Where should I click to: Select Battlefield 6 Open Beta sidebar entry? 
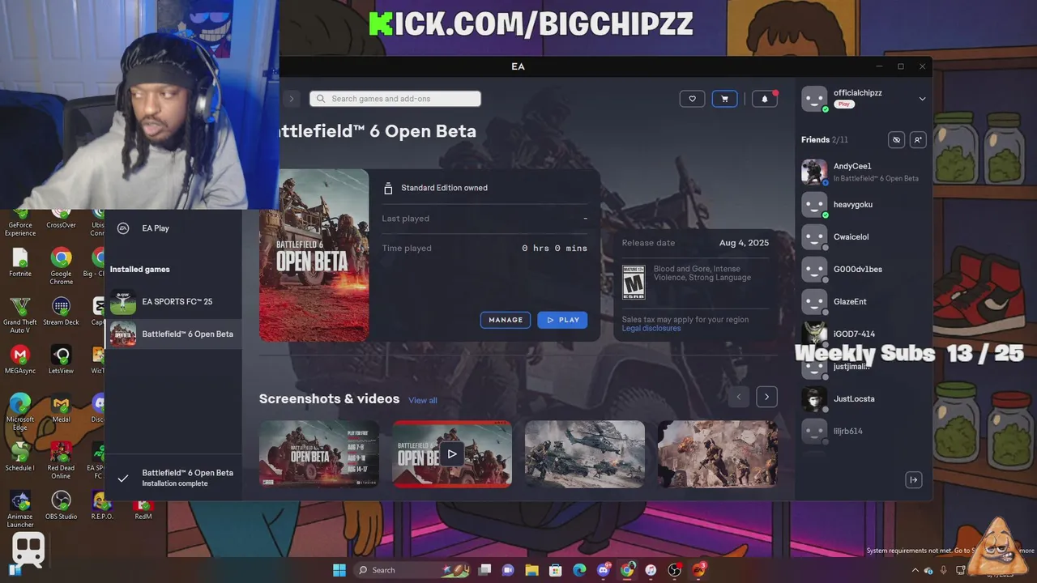point(173,334)
